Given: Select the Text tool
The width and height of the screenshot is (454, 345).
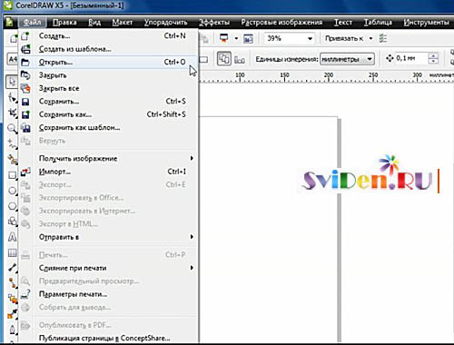Looking at the screenshot, I should pos(12,237).
